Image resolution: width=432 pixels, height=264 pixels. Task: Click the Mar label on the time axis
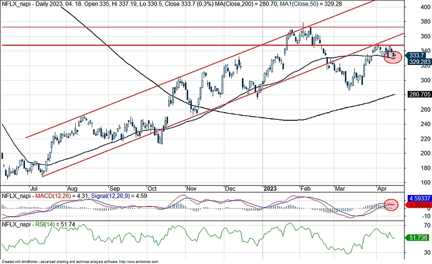coord(340,189)
